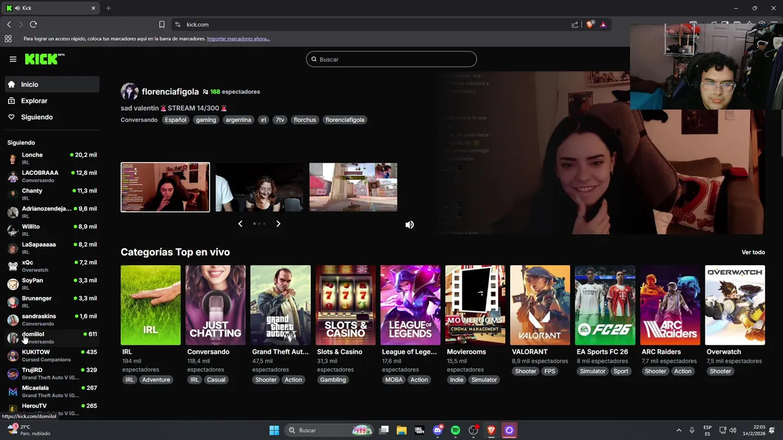Open the hamburger sidebar menu

click(x=13, y=59)
